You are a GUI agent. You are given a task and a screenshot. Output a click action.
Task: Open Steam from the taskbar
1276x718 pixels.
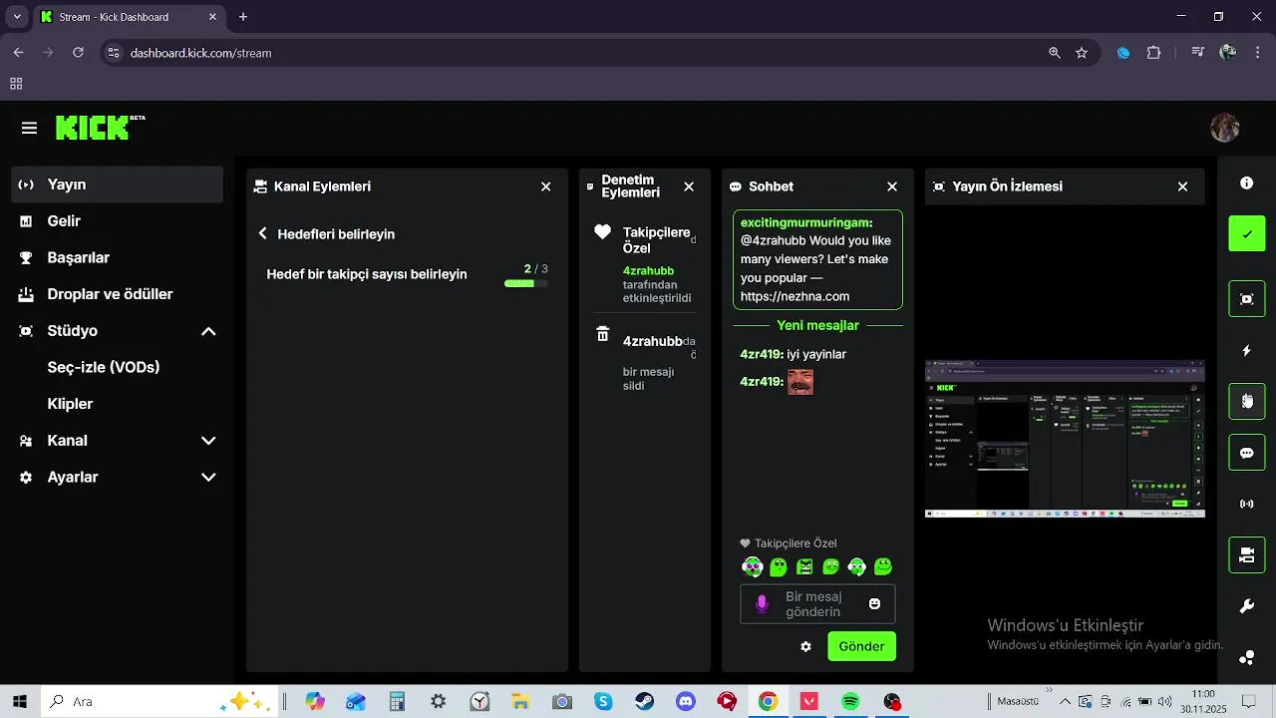[645, 702]
